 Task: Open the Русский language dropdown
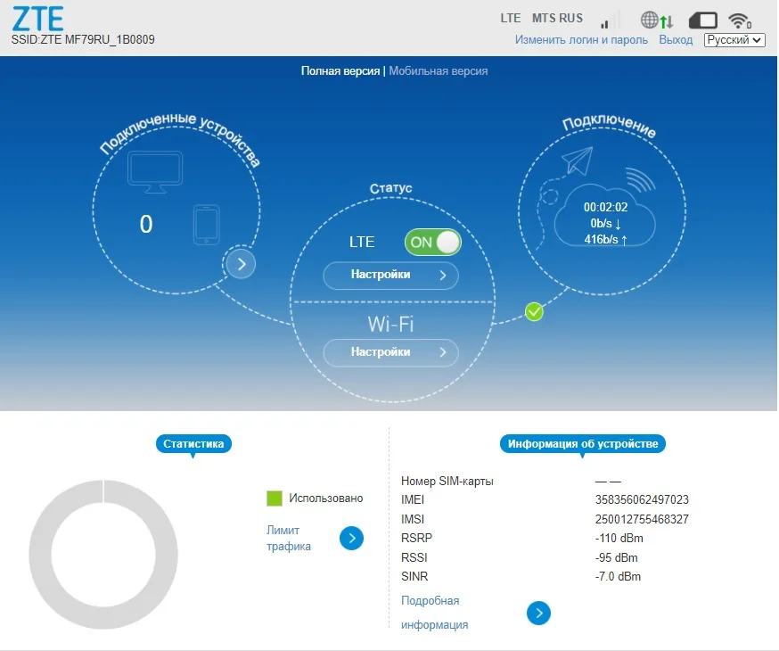tap(734, 40)
